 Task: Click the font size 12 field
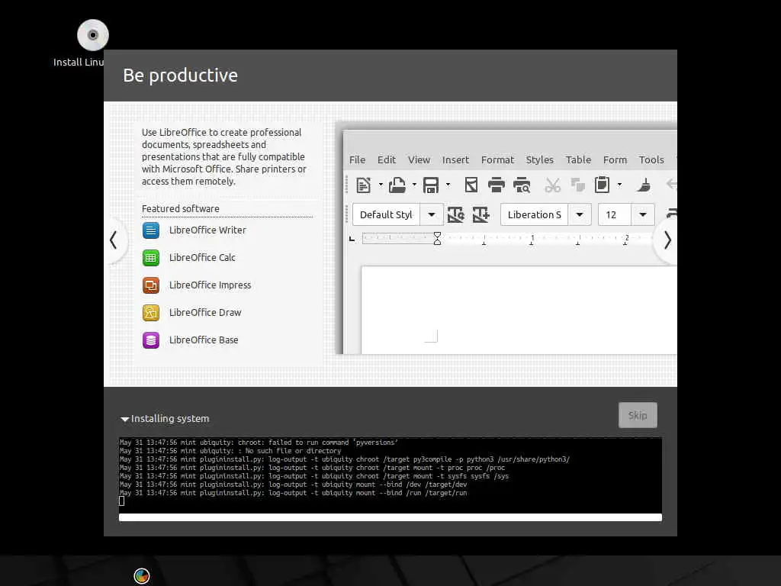point(615,214)
